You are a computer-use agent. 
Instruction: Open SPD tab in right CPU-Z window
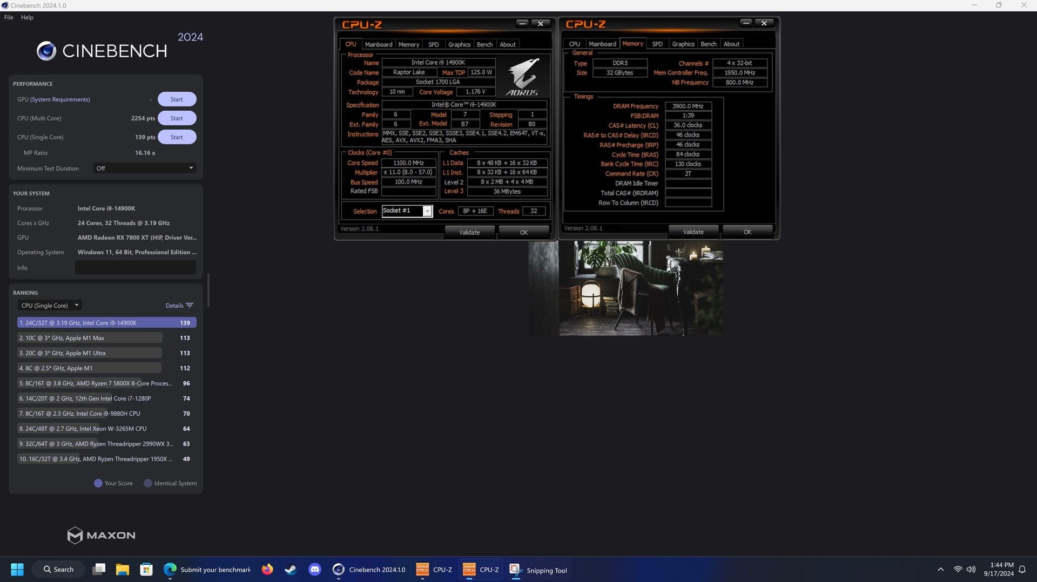click(x=657, y=44)
